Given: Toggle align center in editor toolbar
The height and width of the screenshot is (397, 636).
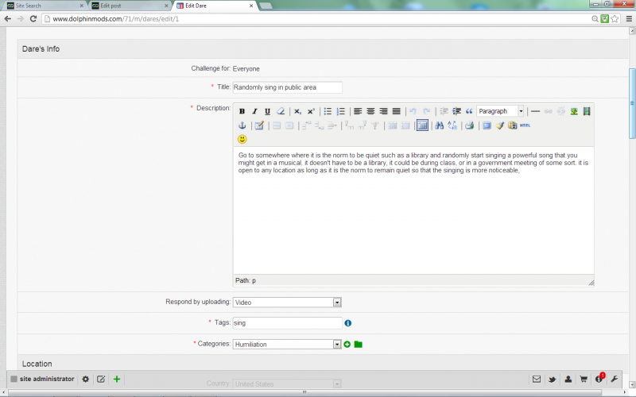Looking at the screenshot, I should [x=370, y=111].
